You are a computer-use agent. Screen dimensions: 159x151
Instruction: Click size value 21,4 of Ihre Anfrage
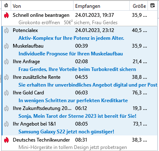pos(140,62)
